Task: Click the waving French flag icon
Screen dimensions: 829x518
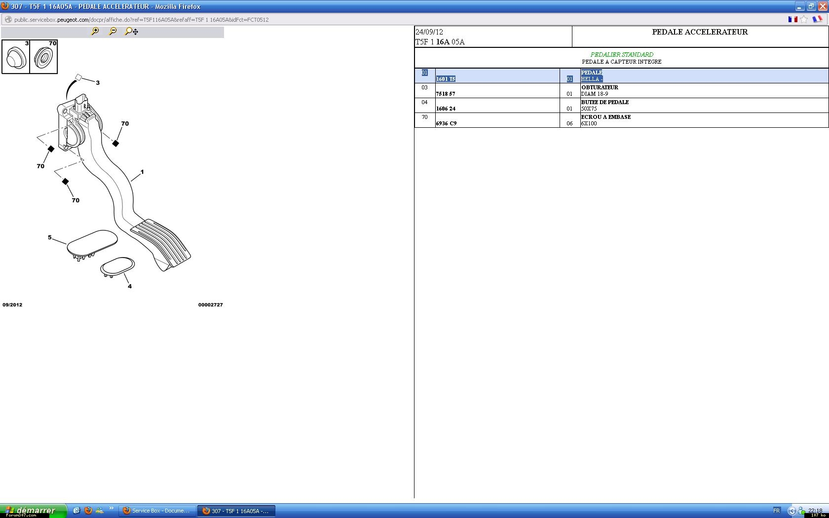Action: pos(817,19)
